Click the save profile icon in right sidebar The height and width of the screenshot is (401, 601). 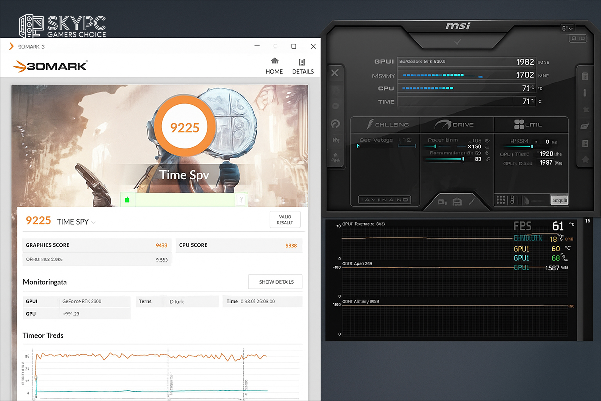point(585,144)
